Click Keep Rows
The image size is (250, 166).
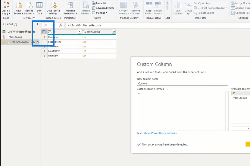click(x=149, y=8)
